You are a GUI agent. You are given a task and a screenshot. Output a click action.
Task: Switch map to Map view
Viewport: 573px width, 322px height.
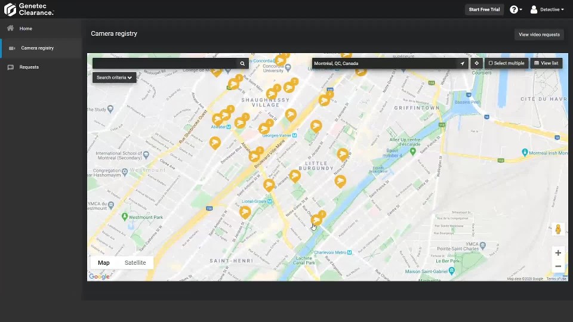pos(104,263)
